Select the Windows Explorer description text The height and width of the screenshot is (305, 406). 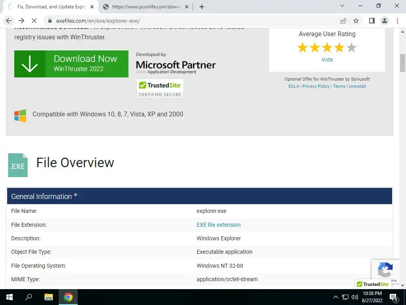[218, 238]
